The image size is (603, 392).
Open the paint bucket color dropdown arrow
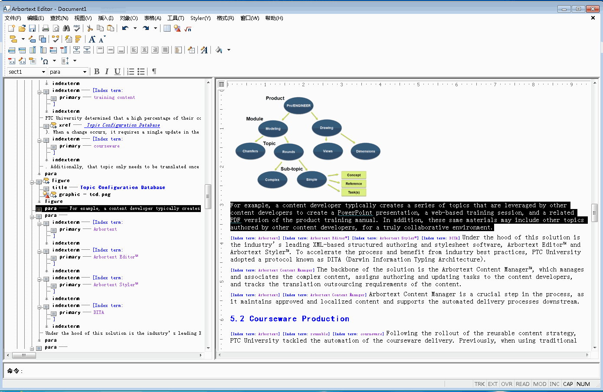tap(229, 50)
